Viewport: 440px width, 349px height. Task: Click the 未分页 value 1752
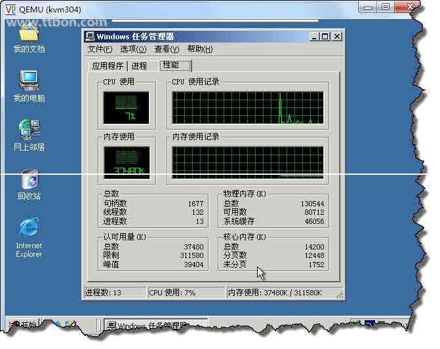[317, 265]
